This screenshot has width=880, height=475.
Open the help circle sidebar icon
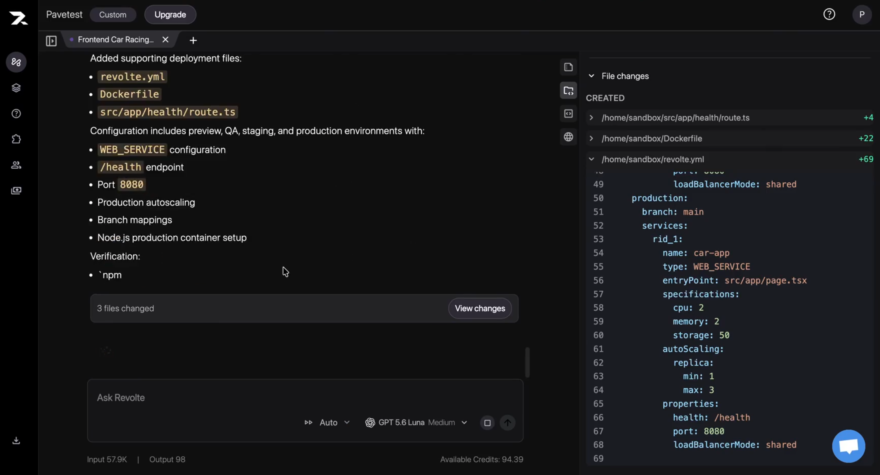click(16, 114)
